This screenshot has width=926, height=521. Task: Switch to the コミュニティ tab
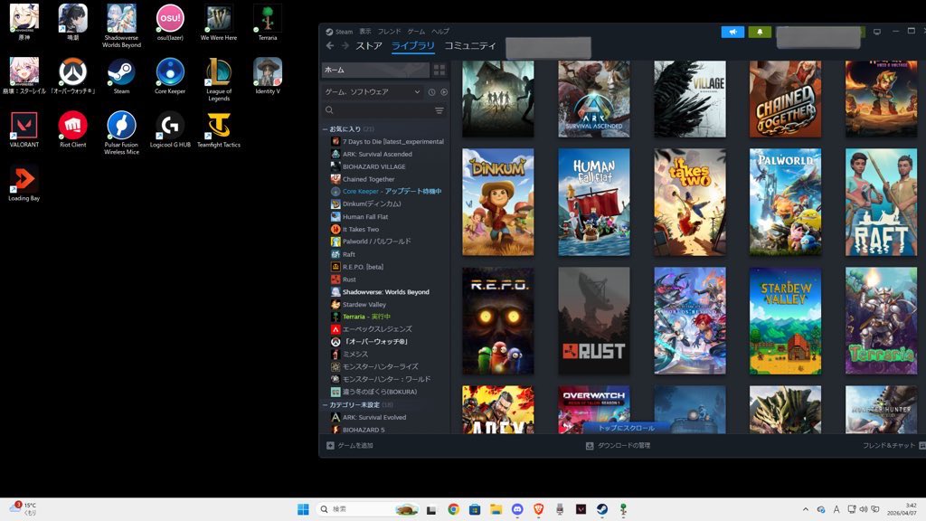(470, 45)
